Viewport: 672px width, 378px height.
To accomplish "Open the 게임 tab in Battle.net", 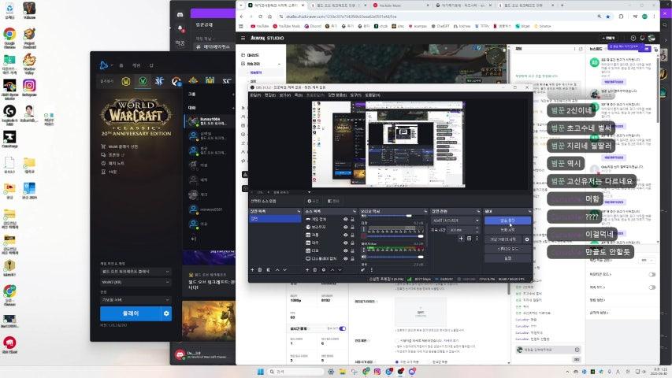I will [x=136, y=65].
